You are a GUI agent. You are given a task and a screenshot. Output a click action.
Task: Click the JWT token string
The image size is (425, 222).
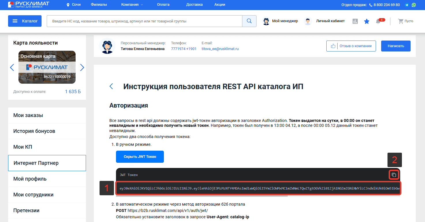tap(260, 189)
